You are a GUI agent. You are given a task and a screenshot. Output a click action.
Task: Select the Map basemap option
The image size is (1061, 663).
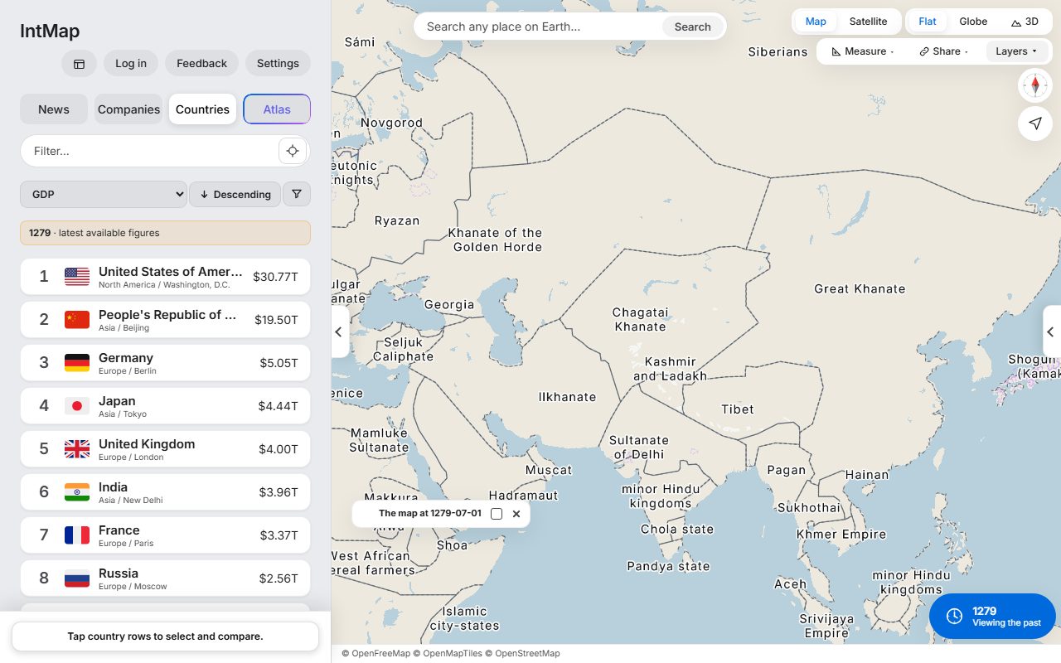tap(816, 22)
